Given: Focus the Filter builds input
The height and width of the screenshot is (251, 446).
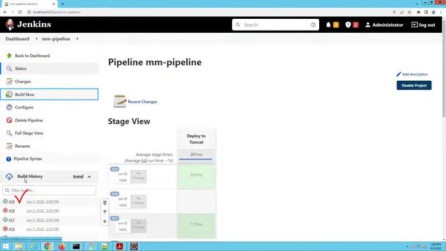Looking at the screenshot, I should [49, 190].
